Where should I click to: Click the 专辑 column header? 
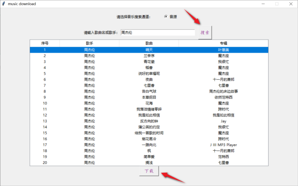click(223, 43)
